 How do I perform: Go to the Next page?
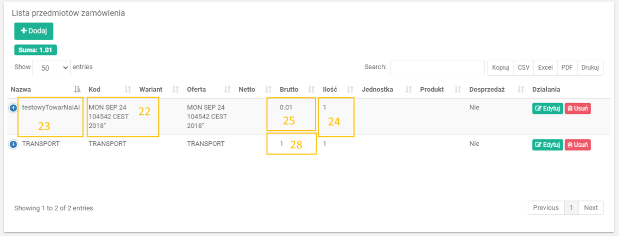[x=591, y=208]
